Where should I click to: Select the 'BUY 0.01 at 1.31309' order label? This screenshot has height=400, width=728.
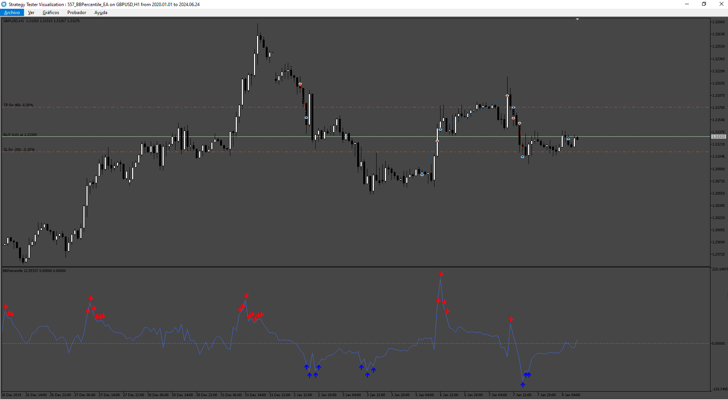(20, 135)
